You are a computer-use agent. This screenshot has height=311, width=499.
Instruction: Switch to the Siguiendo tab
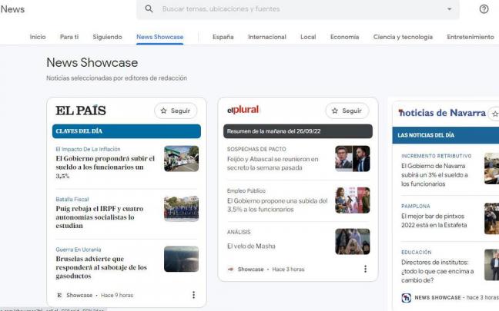(107, 37)
